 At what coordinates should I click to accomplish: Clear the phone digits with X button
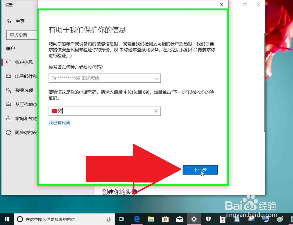pyautogui.click(x=156, y=111)
